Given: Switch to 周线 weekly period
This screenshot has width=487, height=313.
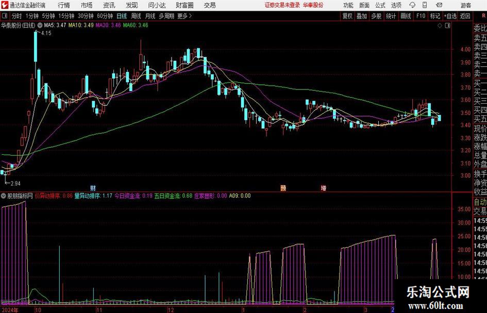Looking at the screenshot, I should (x=136, y=16).
